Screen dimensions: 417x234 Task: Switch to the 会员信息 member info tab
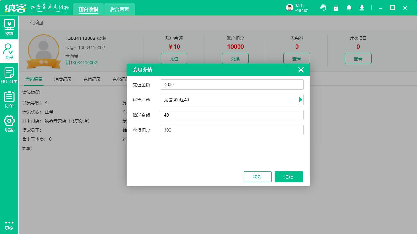(x=34, y=79)
